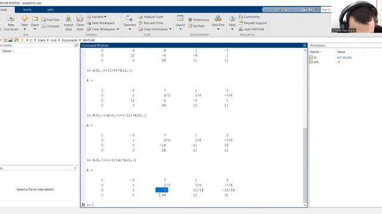Open Command Window actions menu icon

[x=304, y=45]
